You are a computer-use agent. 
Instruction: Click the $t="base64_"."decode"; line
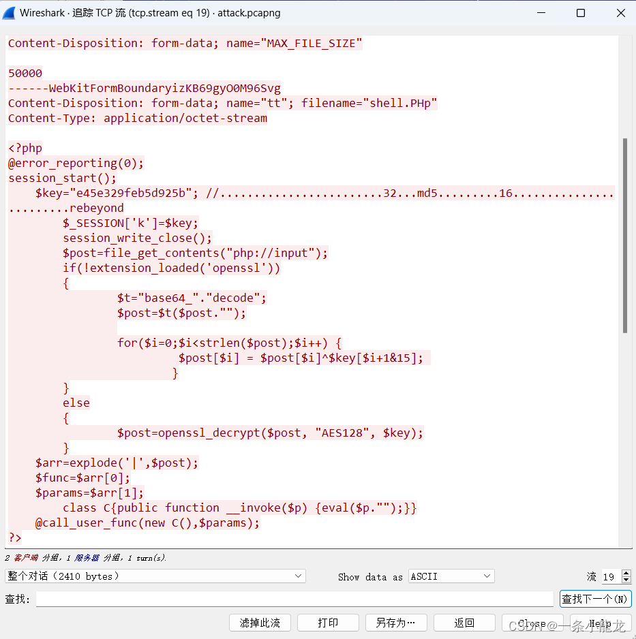tap(192, 298)
